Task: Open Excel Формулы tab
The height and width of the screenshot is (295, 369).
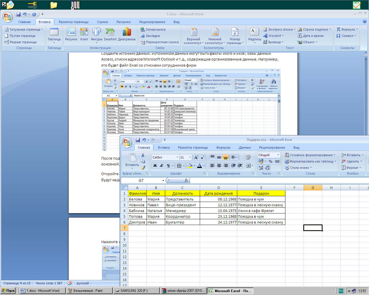Action: 223,147
